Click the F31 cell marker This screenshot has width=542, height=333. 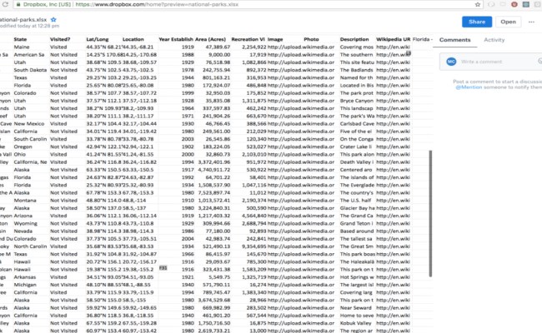(x=163, y=268)
